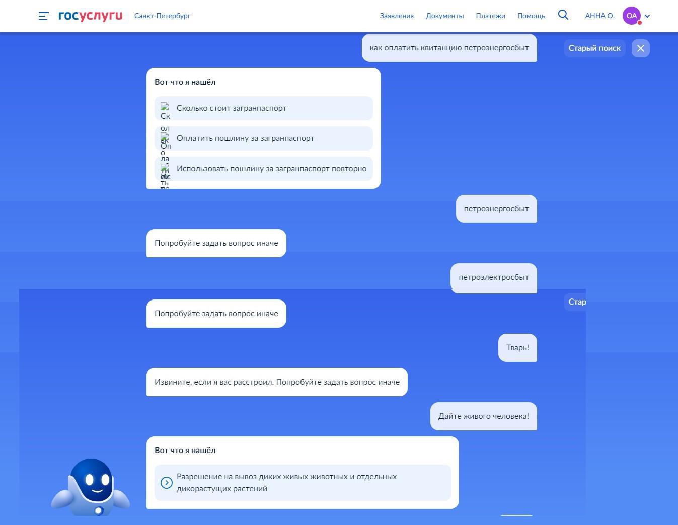
Task: Click user name АННА О.
Action: (599, 16)
